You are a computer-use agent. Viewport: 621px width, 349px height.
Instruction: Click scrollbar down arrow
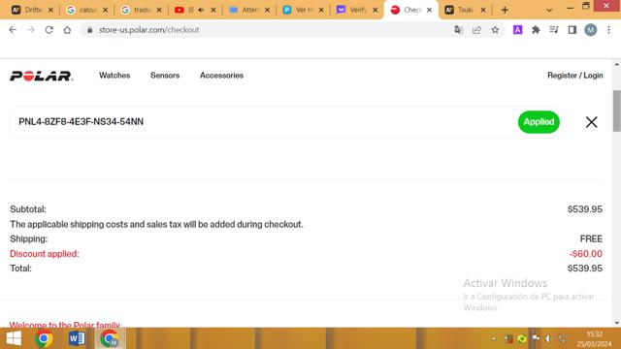pyautogui.click(x=617, y=323)
